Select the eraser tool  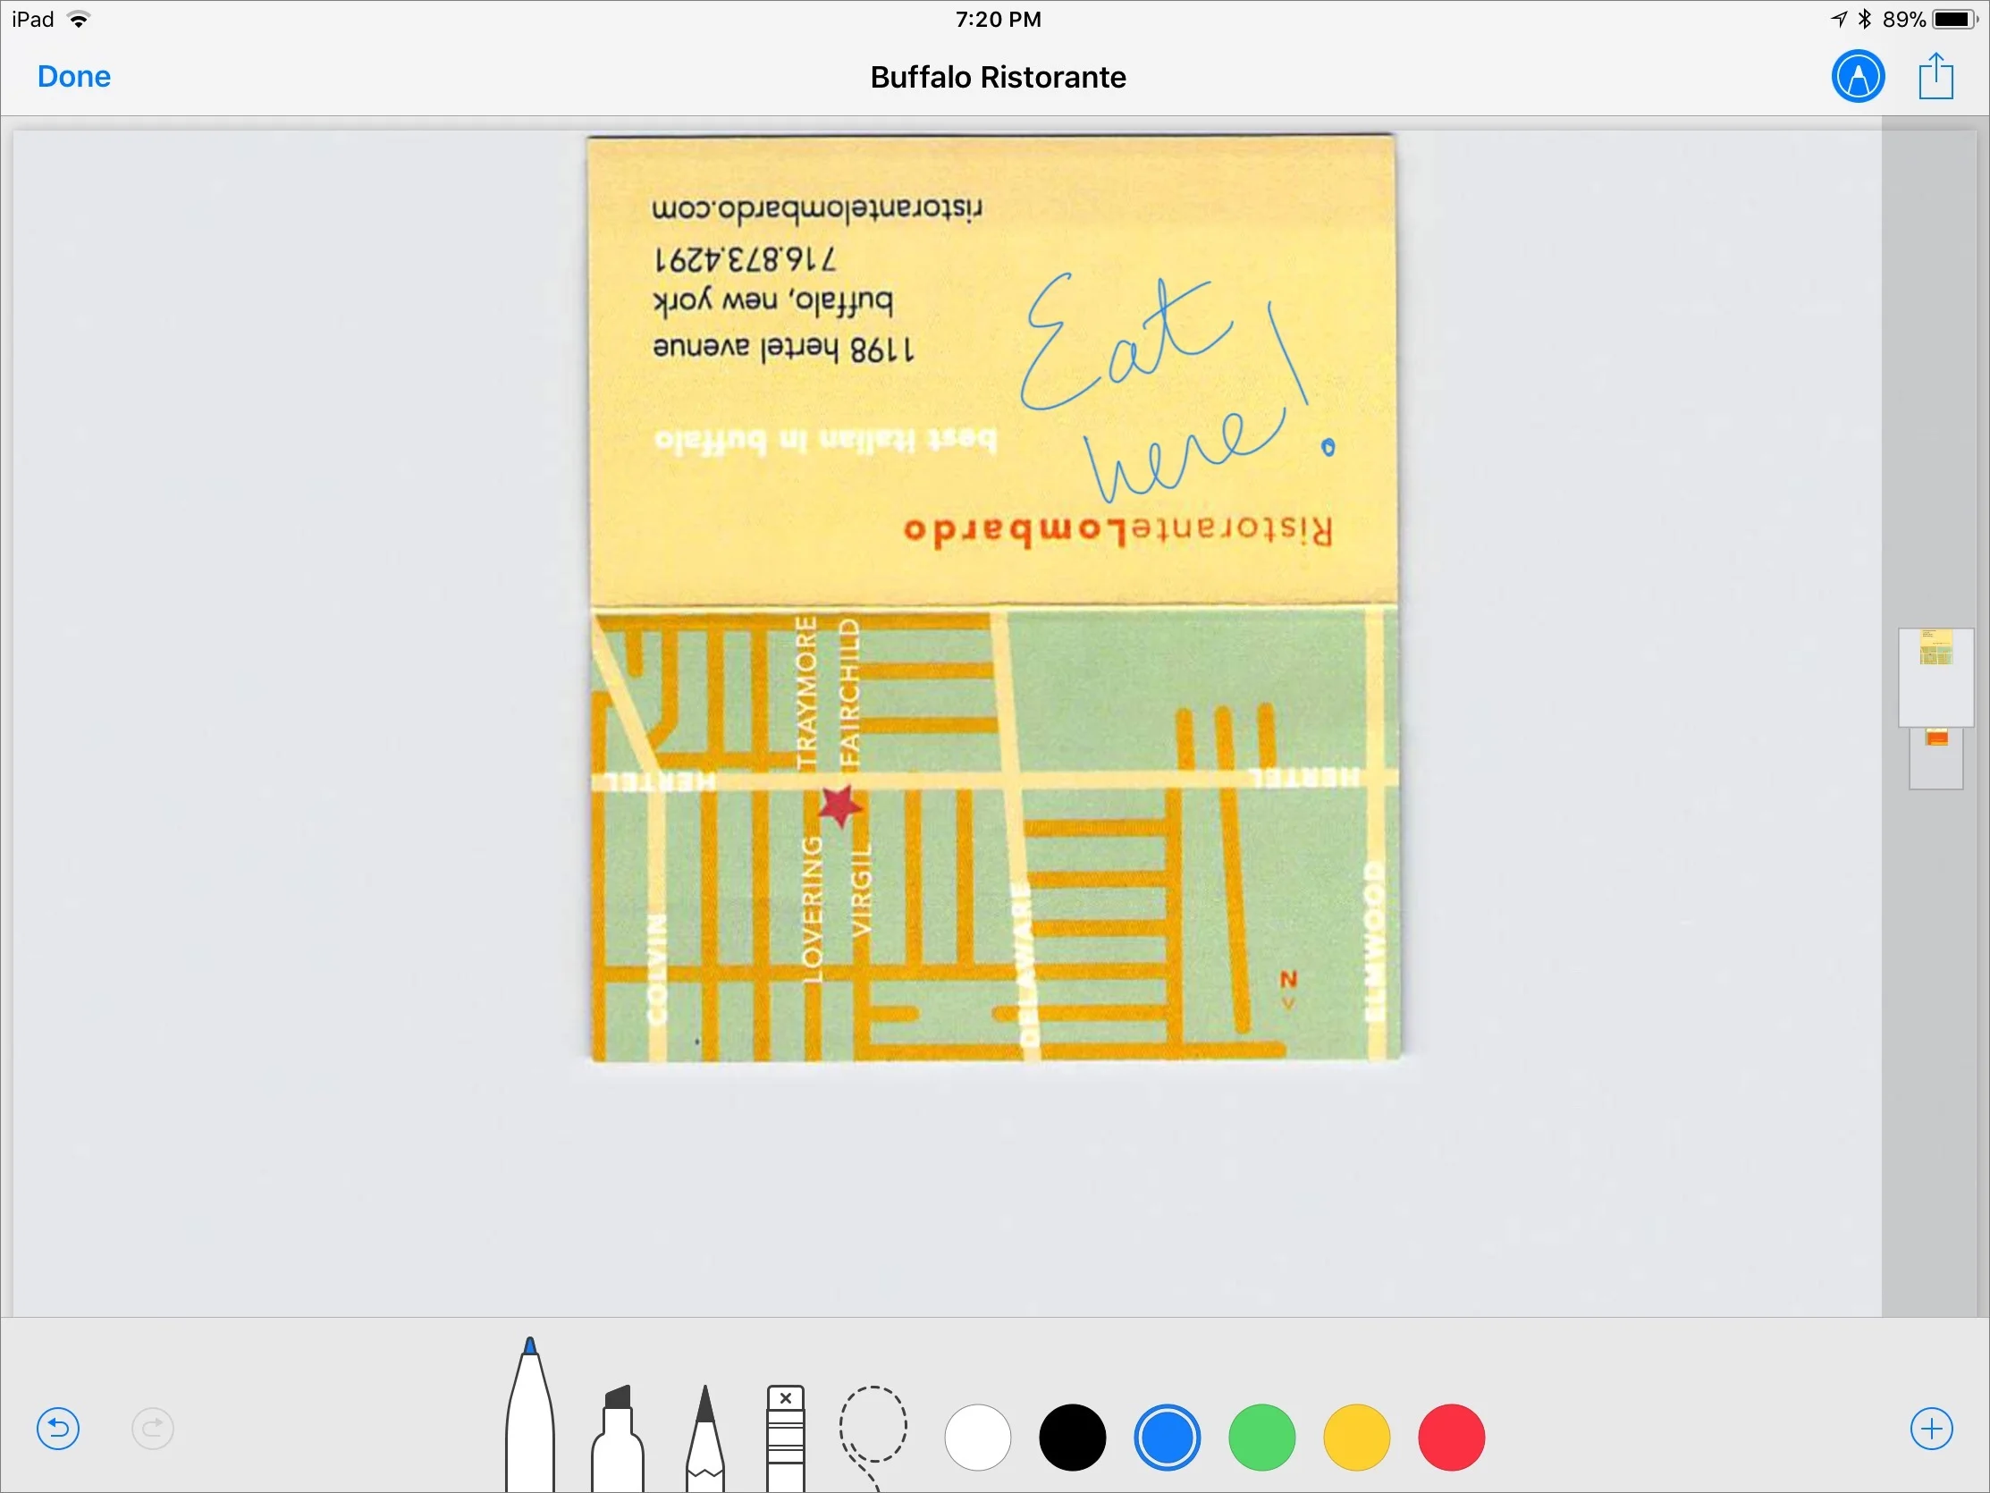[x=786, y=1440]
